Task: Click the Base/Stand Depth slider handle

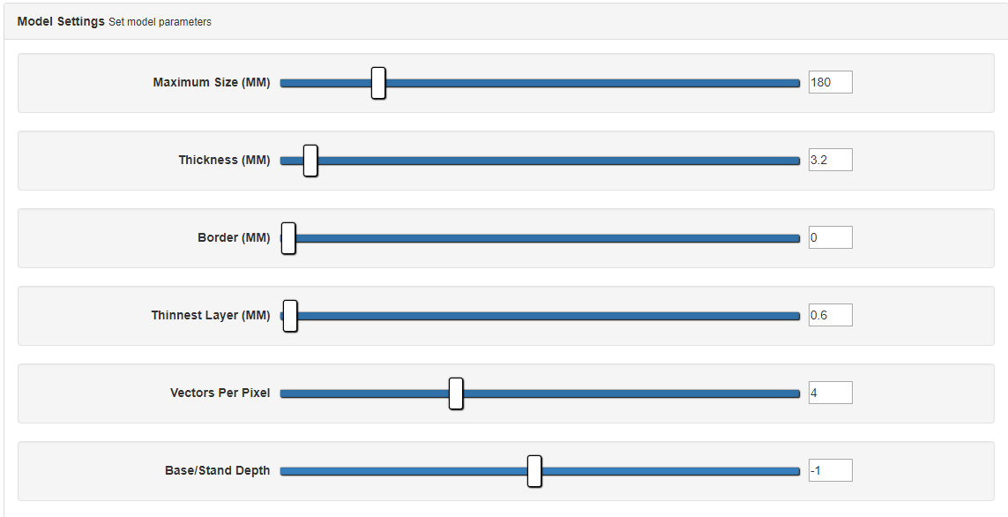Action: [534, 471]
